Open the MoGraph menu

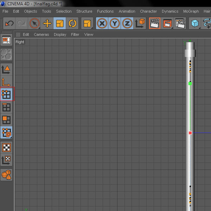click(191, 11)
